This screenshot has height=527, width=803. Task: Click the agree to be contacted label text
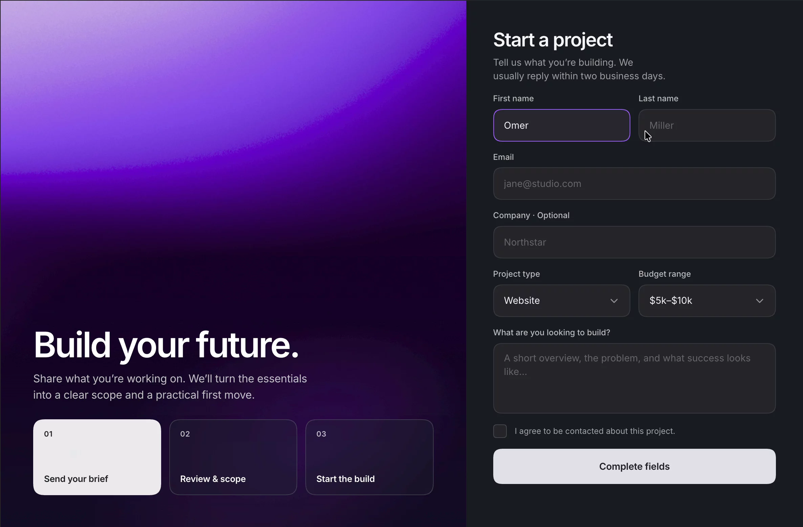[595, 431]
